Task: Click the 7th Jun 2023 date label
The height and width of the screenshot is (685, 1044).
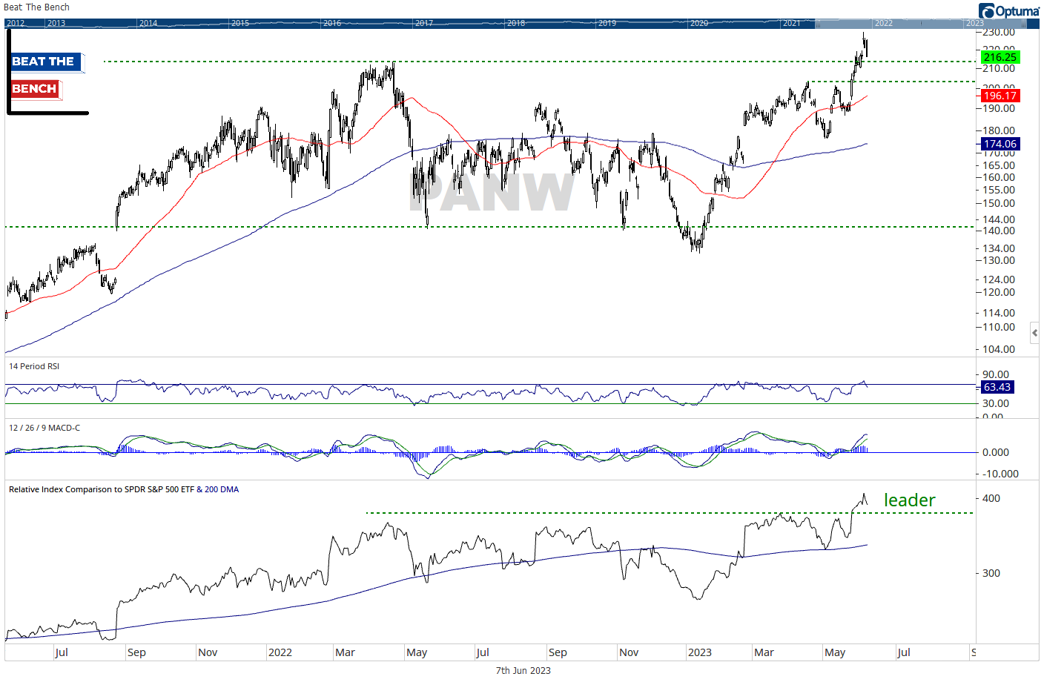Action: [x=523, y=670]
